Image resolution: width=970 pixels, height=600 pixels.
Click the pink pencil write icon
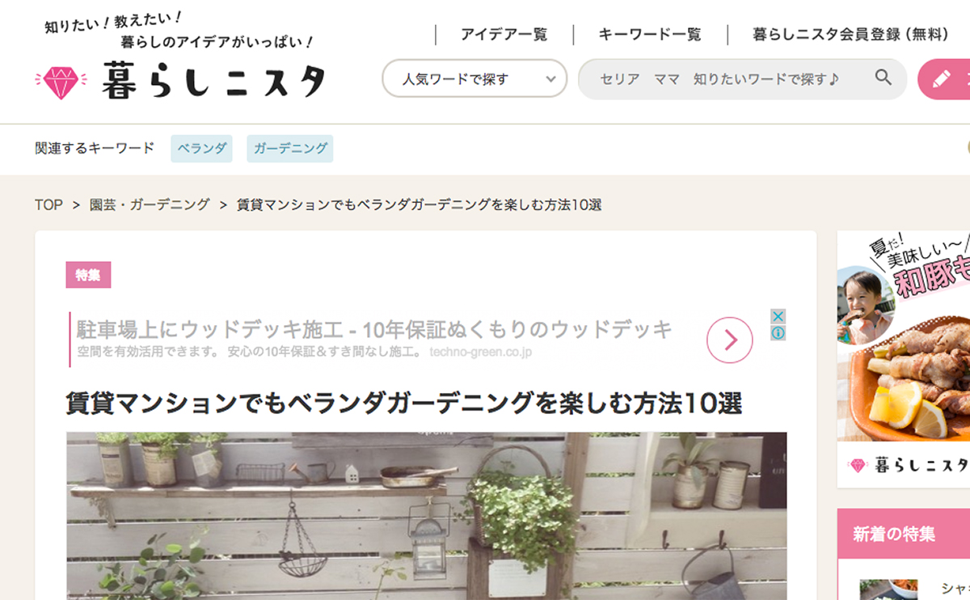942,79
